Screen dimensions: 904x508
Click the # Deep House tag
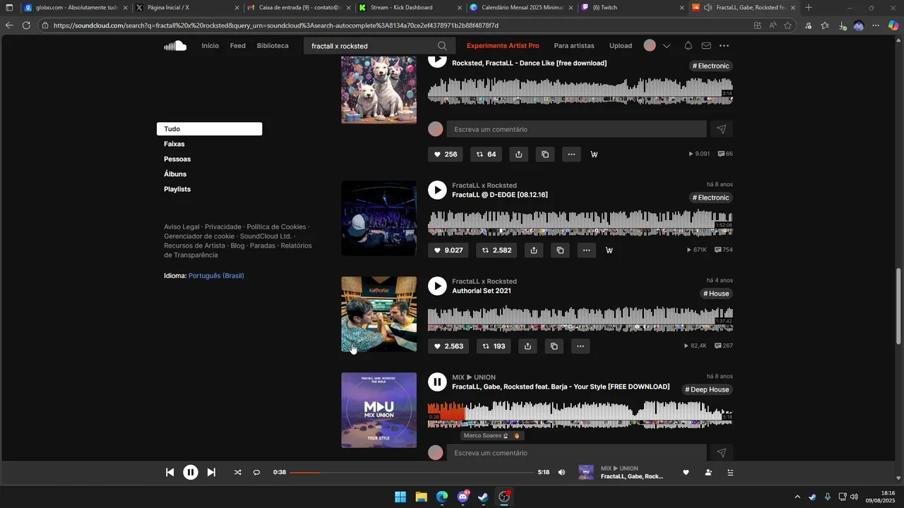(x=707, y=389)
